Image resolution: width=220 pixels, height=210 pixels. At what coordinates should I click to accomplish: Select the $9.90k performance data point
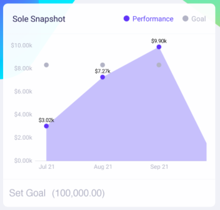click(x=159, y=47)
